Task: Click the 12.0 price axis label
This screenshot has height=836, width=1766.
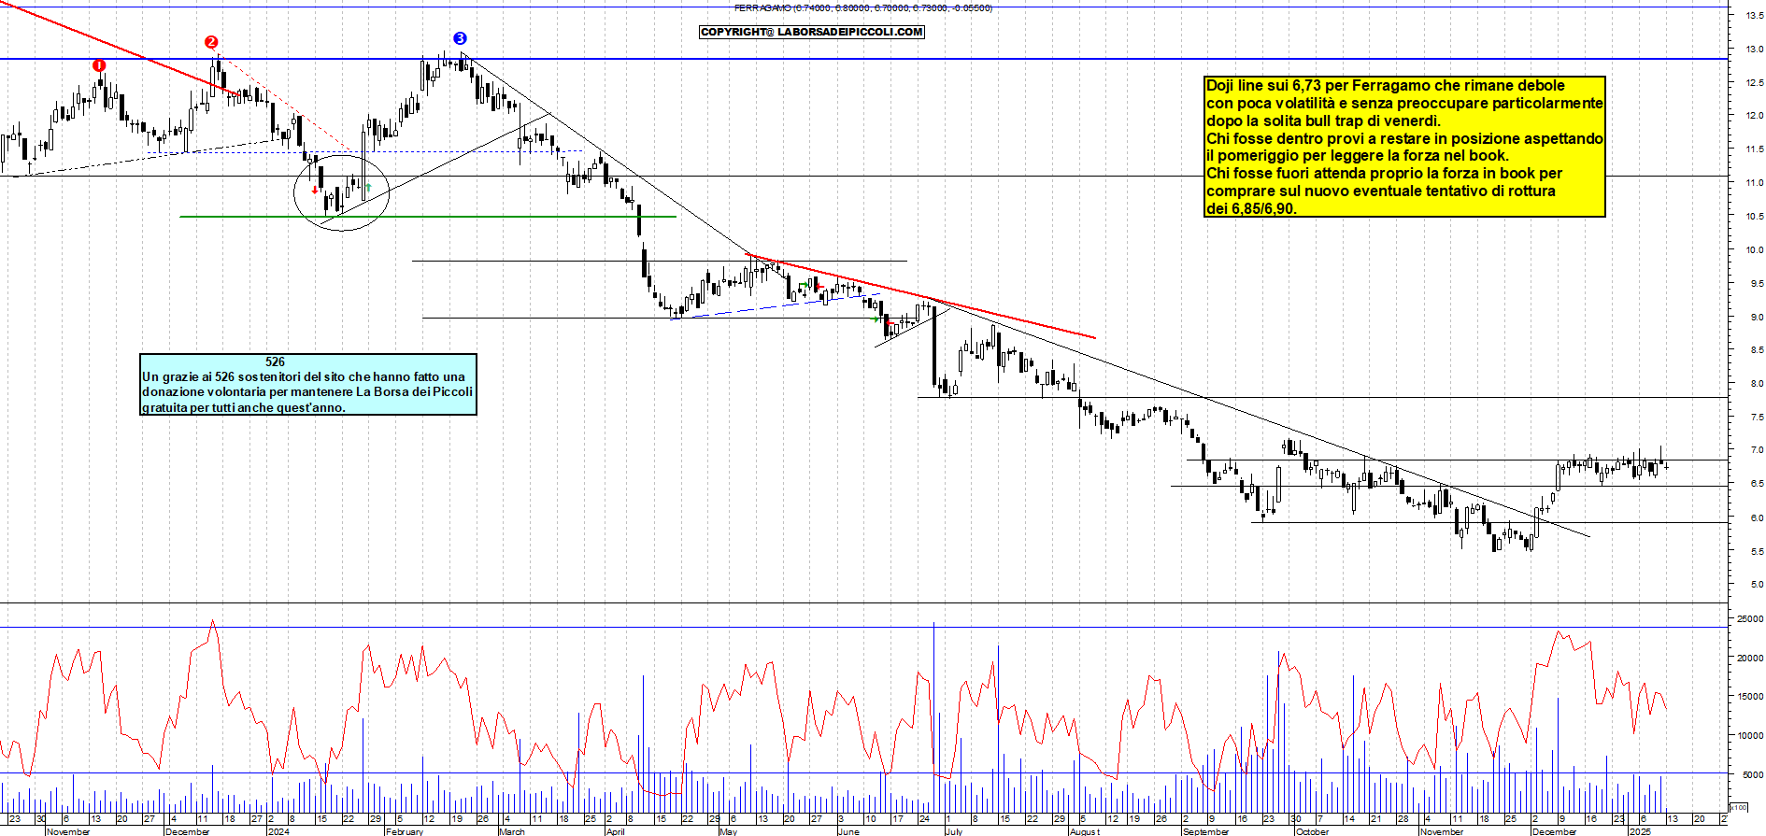Action: pyautogui.click(x=1755, y=116)
